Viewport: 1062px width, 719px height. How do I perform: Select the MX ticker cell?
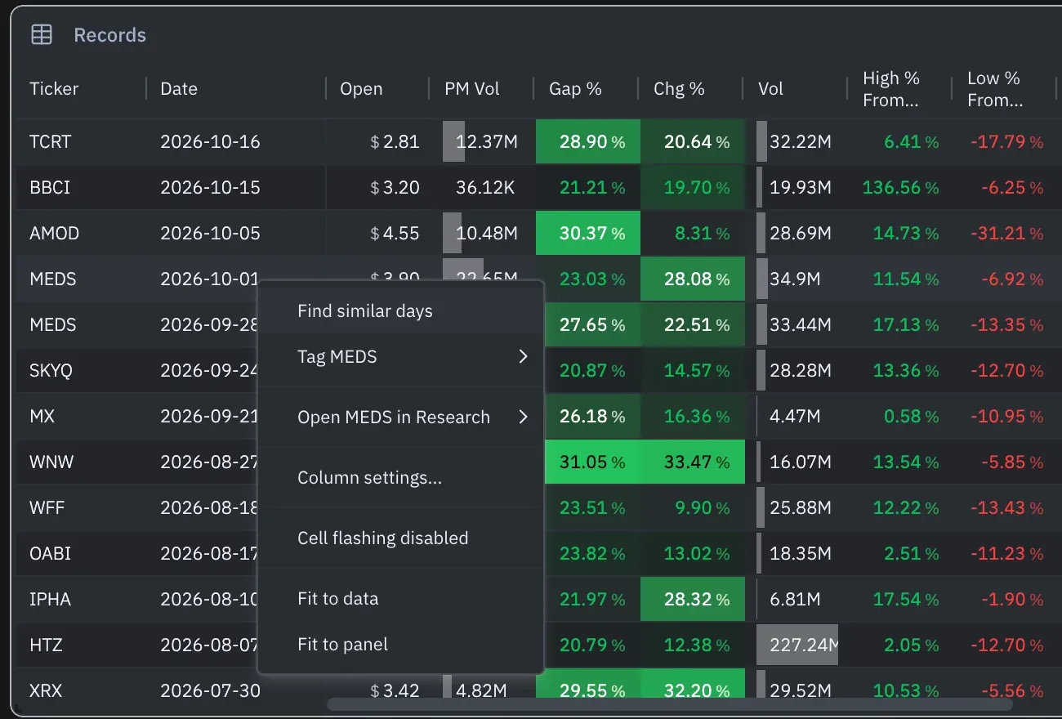tap(82, 417)
